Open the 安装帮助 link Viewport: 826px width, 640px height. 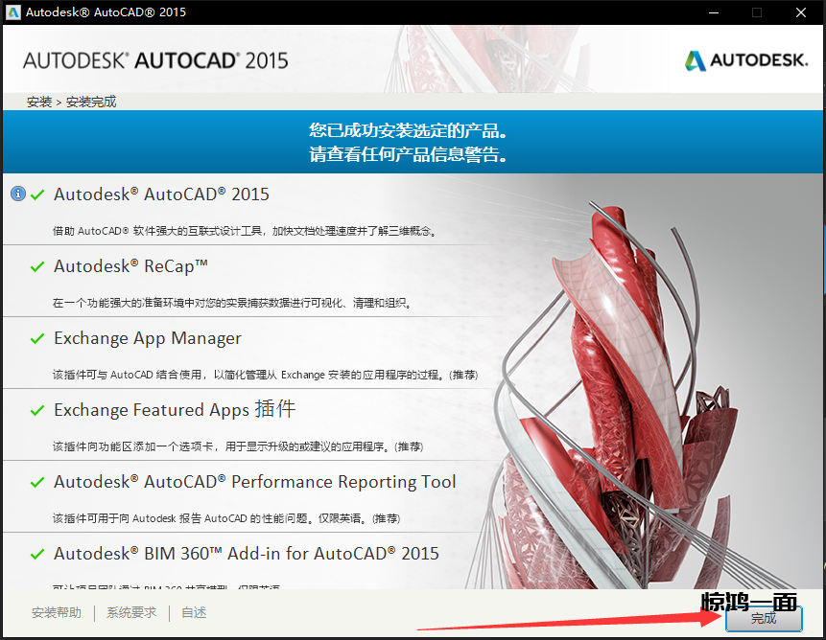pyautogui.click(x=57, y=613)
